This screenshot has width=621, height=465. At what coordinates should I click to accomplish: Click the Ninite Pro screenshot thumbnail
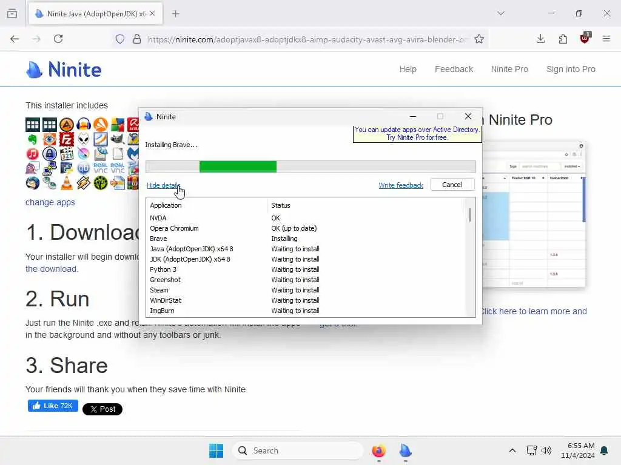(x=534, y=214)
